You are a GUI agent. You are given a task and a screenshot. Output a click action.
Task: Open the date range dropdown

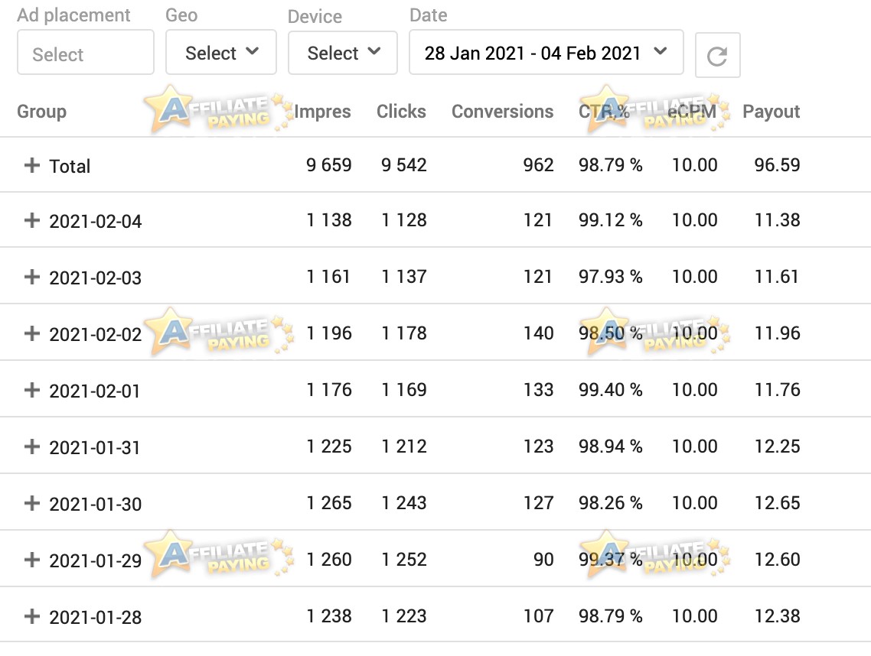click(546, 53)
